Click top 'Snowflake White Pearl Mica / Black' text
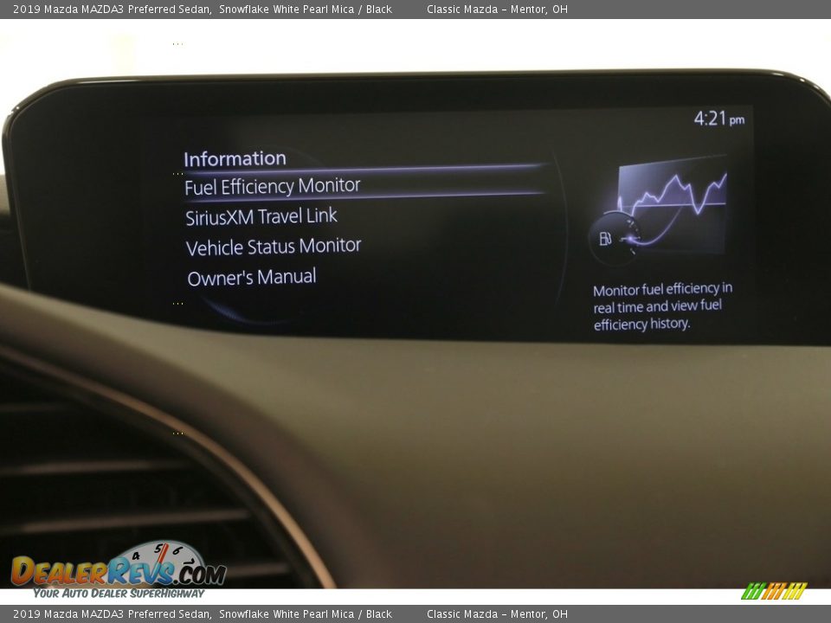 pos(305,10)
